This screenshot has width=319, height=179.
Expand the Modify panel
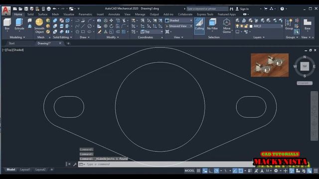(x=113, y=37)
